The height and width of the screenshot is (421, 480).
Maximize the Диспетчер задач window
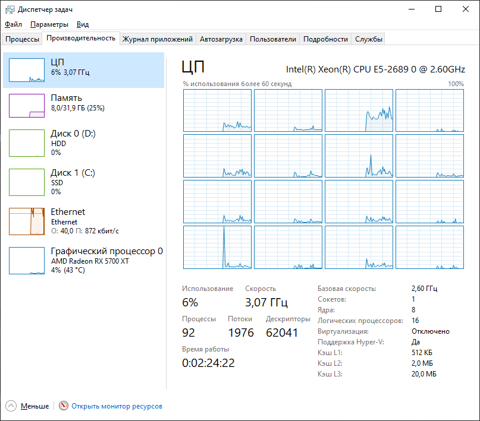click(438, 9)
